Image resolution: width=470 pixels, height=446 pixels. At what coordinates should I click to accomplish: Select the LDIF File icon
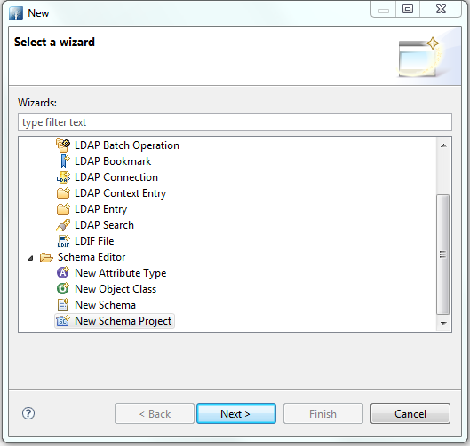63,241
